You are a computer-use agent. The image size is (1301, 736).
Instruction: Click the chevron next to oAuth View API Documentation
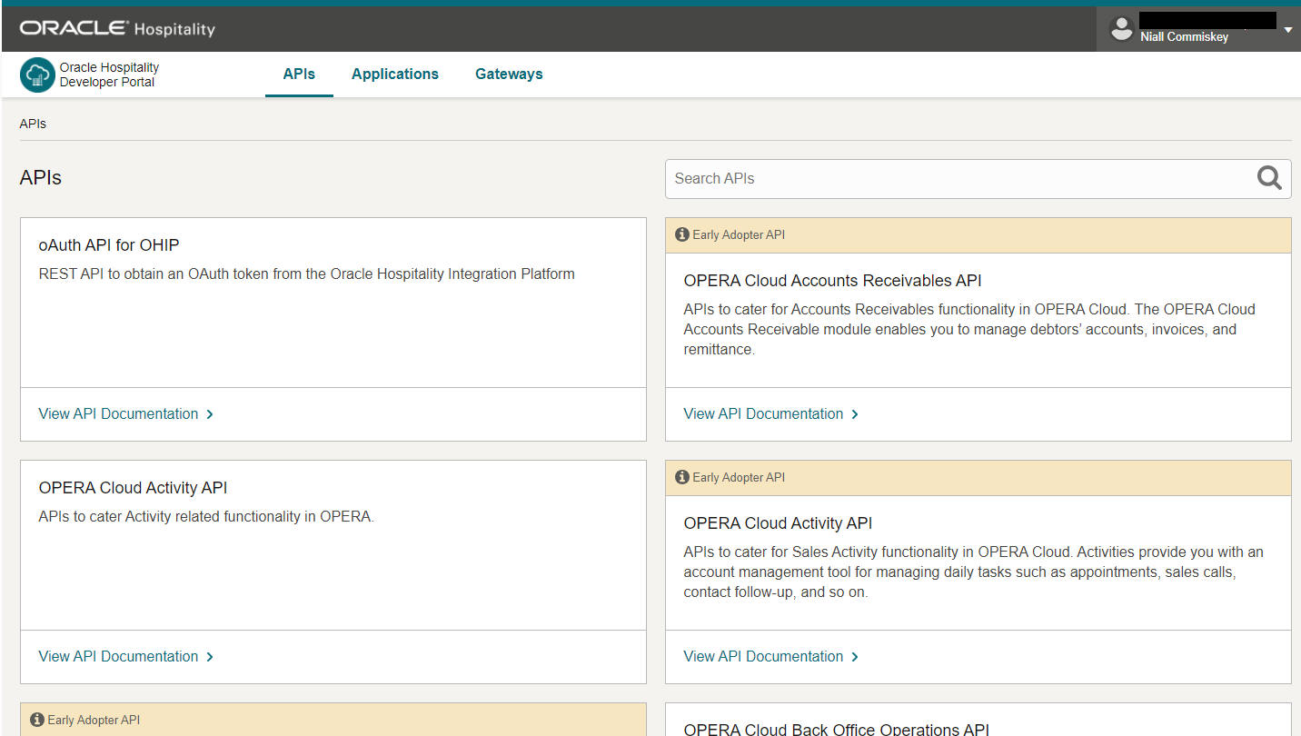pyautogui.click(x=210, y=413)
